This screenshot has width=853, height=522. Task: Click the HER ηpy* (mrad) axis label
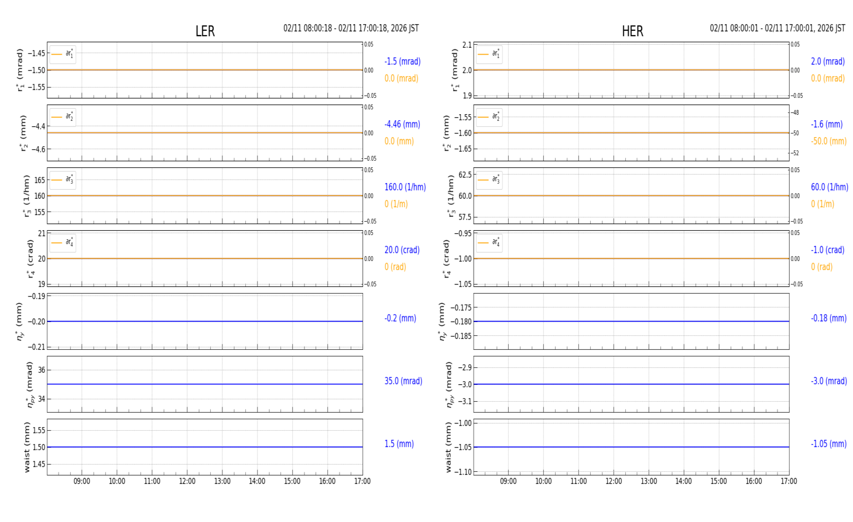click(x=449, y=384)
